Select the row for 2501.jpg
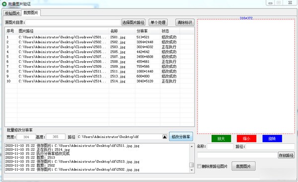 click(x=100, y=37)
